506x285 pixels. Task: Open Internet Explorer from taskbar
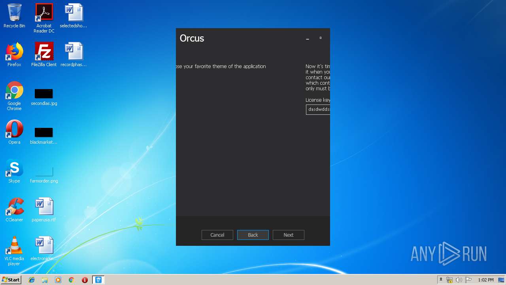(x=32, y=280)
